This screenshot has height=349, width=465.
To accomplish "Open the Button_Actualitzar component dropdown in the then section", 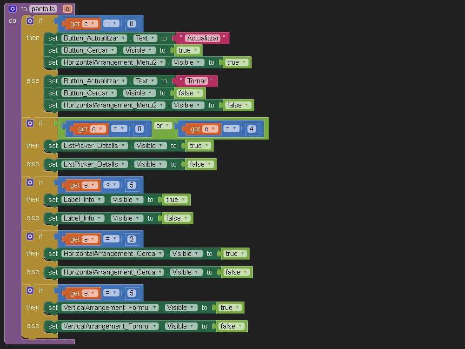I will [x=94, y=38].
